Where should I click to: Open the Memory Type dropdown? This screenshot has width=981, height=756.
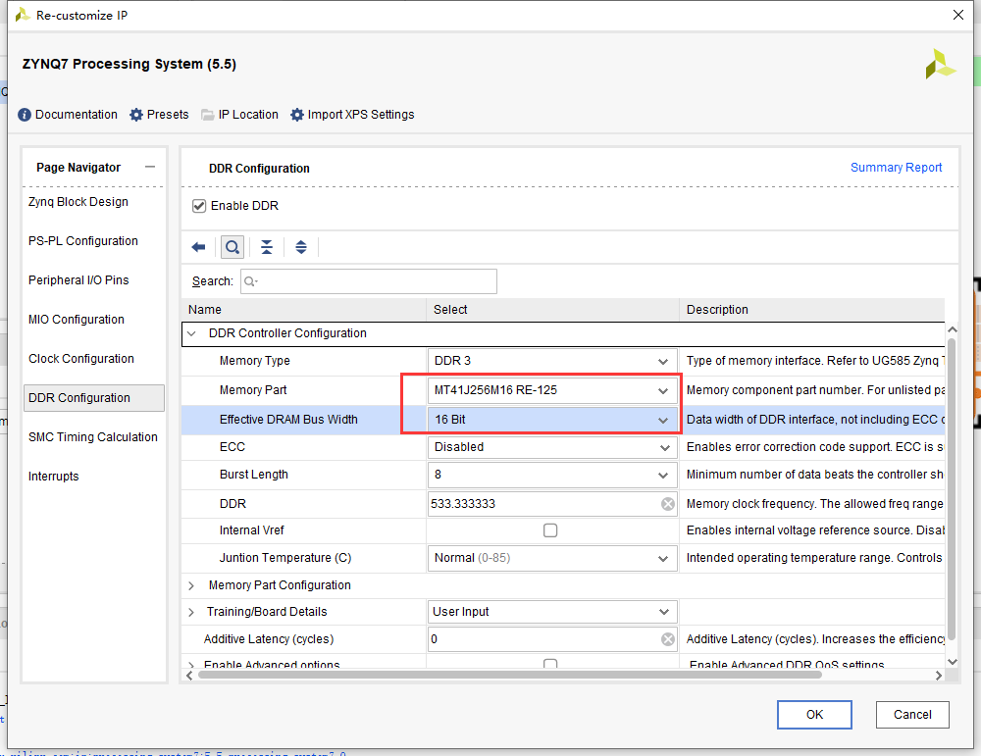pos(552,361)
